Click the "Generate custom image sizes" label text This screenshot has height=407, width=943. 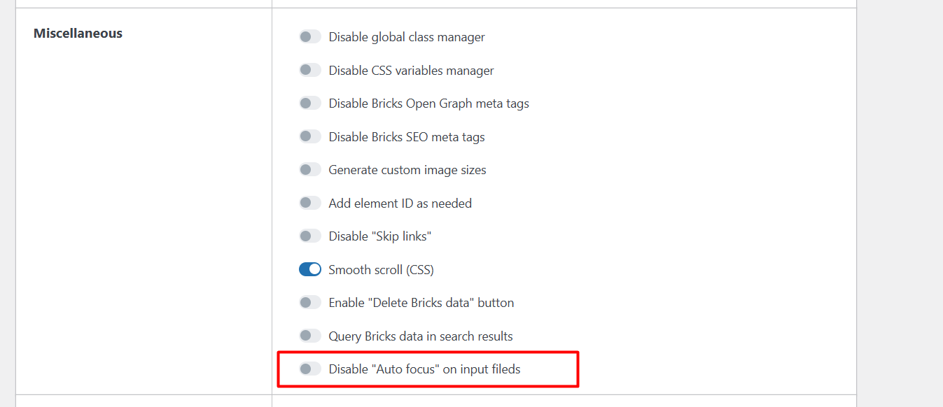407,170
